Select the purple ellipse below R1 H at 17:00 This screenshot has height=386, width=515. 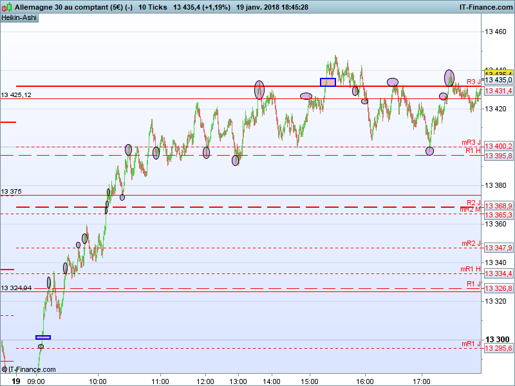click(429, 151)
